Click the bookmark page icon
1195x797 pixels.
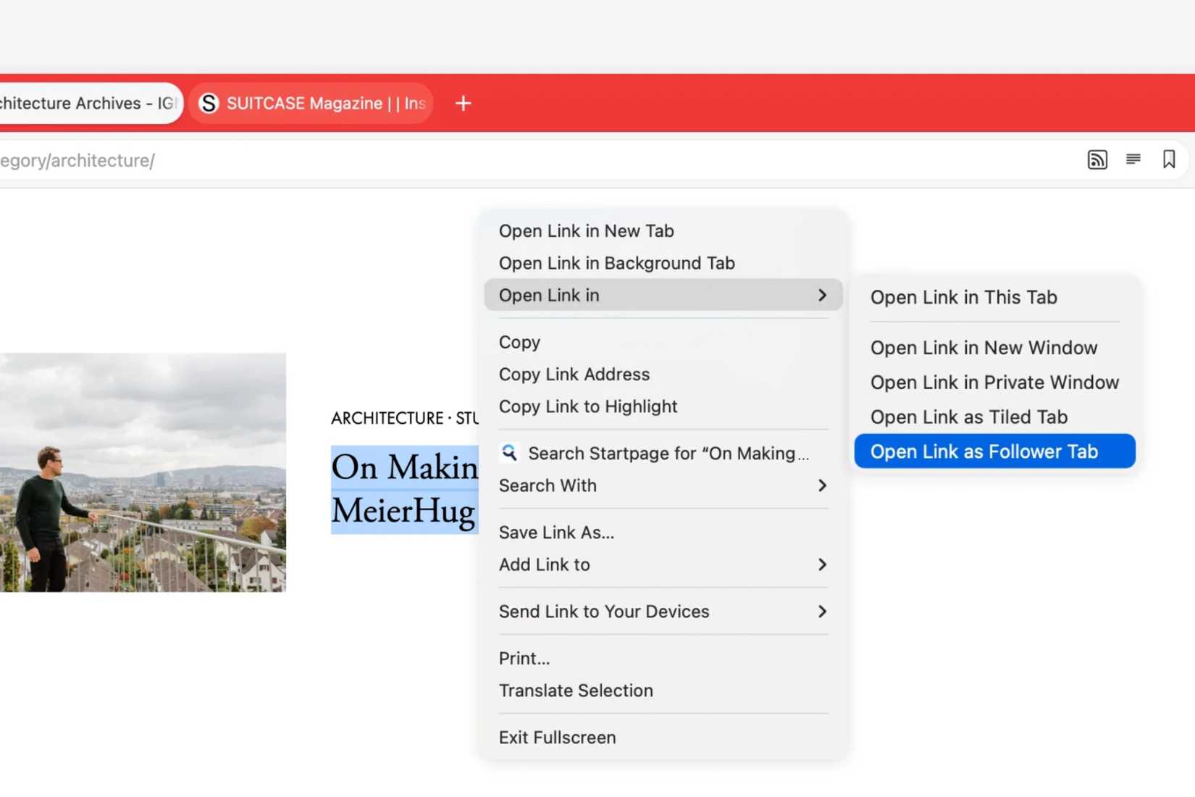[x=1168, y=159]
